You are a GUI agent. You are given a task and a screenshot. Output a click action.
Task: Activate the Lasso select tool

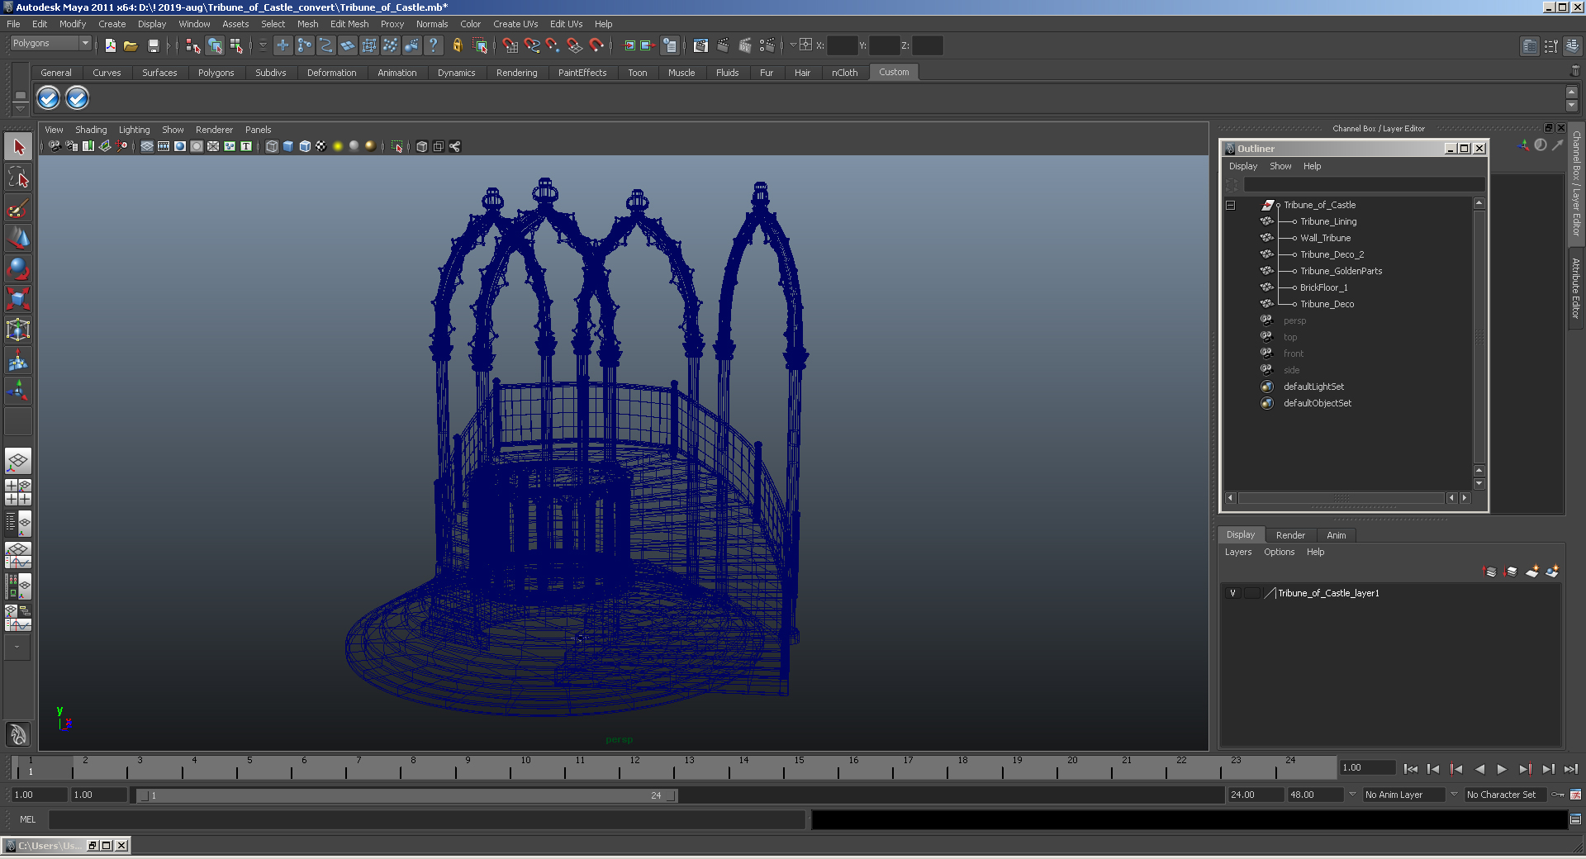(18, 178)
